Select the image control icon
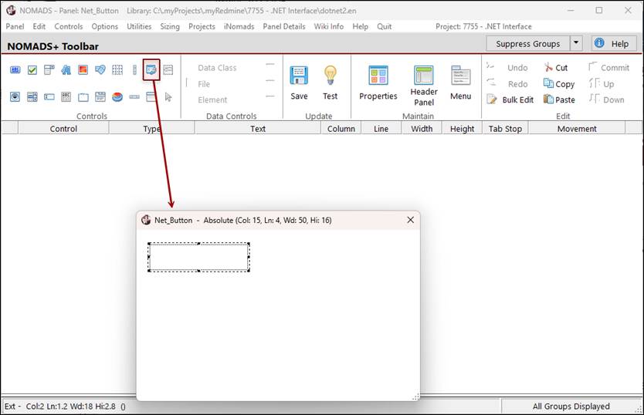Image resolution: width=644 pixels, height=415 pixels. 83,70
